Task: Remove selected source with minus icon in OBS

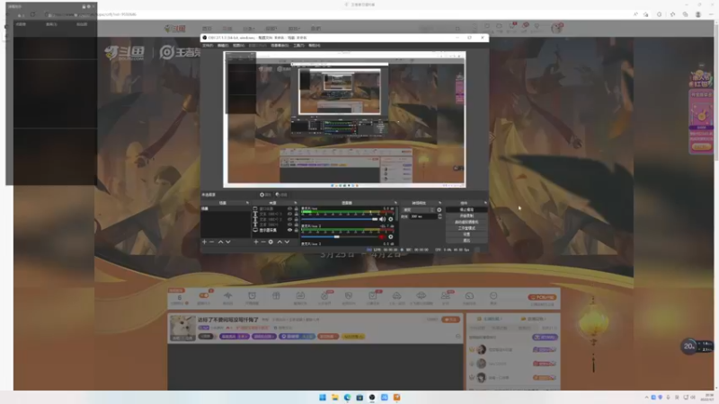Action: coord(263,242)
